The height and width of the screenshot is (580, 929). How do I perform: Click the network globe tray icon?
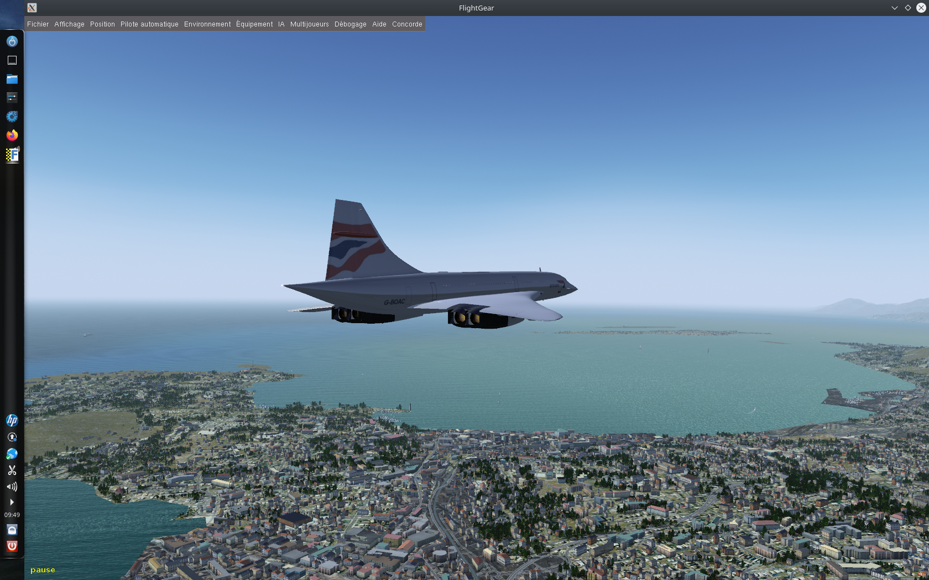[x=12, y=454]
